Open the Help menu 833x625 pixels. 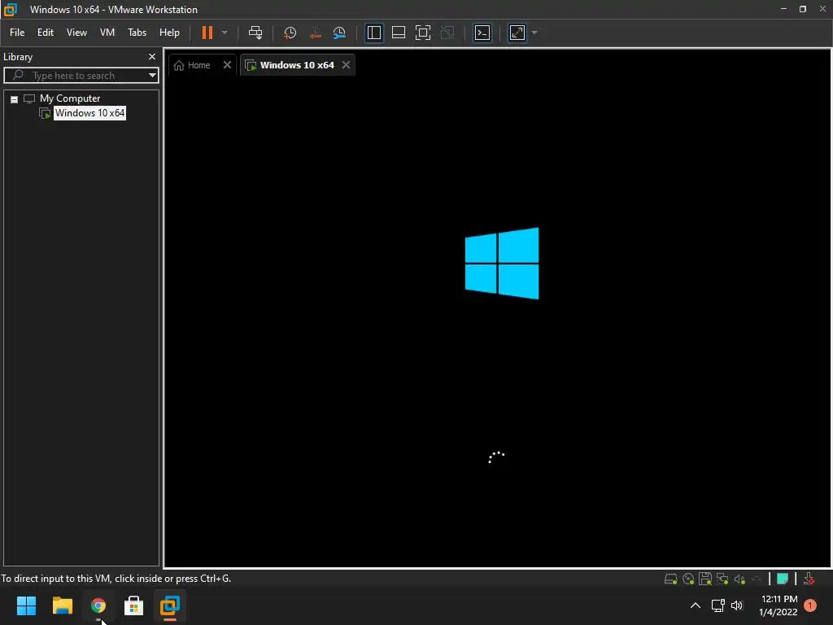[169, 33]
